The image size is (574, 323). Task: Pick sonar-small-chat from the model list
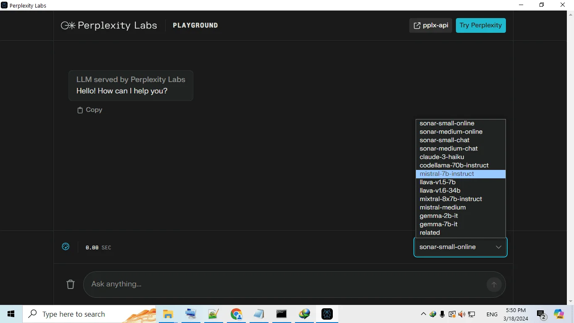coord(461,140)
